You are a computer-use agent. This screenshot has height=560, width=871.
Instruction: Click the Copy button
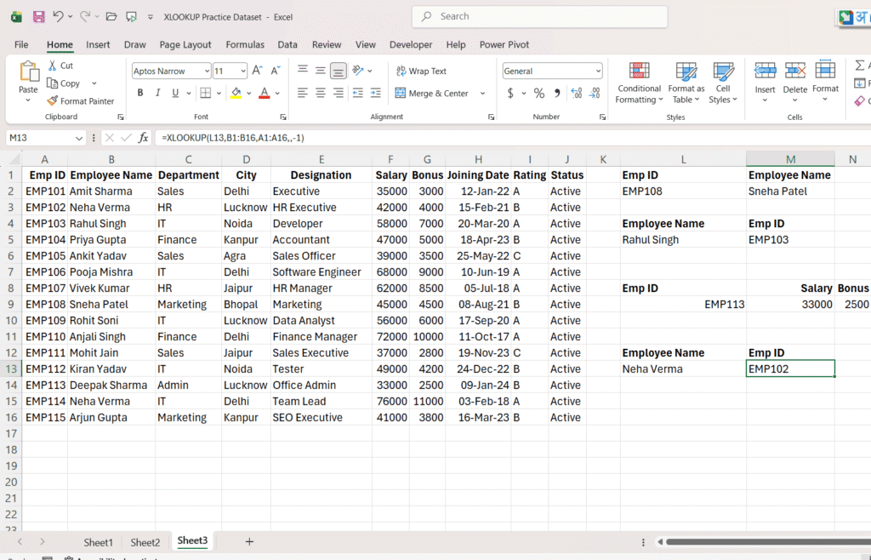tap(64, 83)
